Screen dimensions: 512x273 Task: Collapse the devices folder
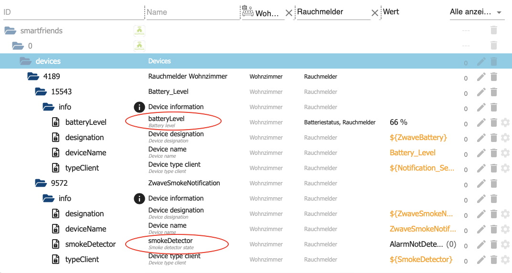pyautogui.click(x=25, y=61)
